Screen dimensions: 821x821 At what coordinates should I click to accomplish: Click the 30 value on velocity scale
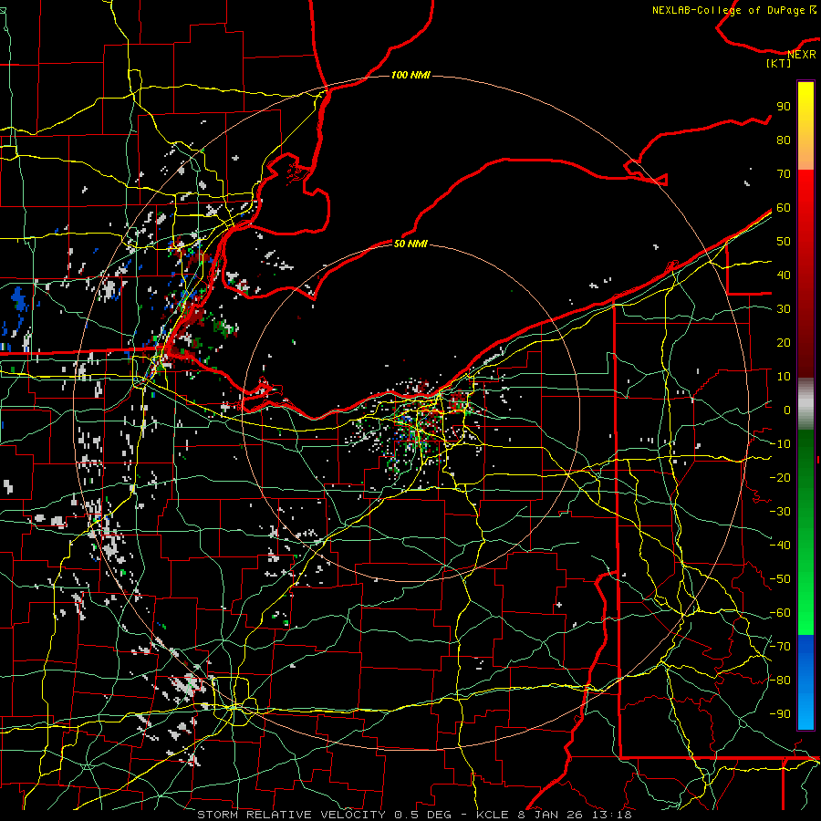784,309
